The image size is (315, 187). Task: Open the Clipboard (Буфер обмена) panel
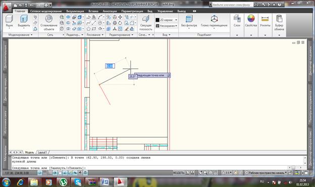tap(279, 23)
